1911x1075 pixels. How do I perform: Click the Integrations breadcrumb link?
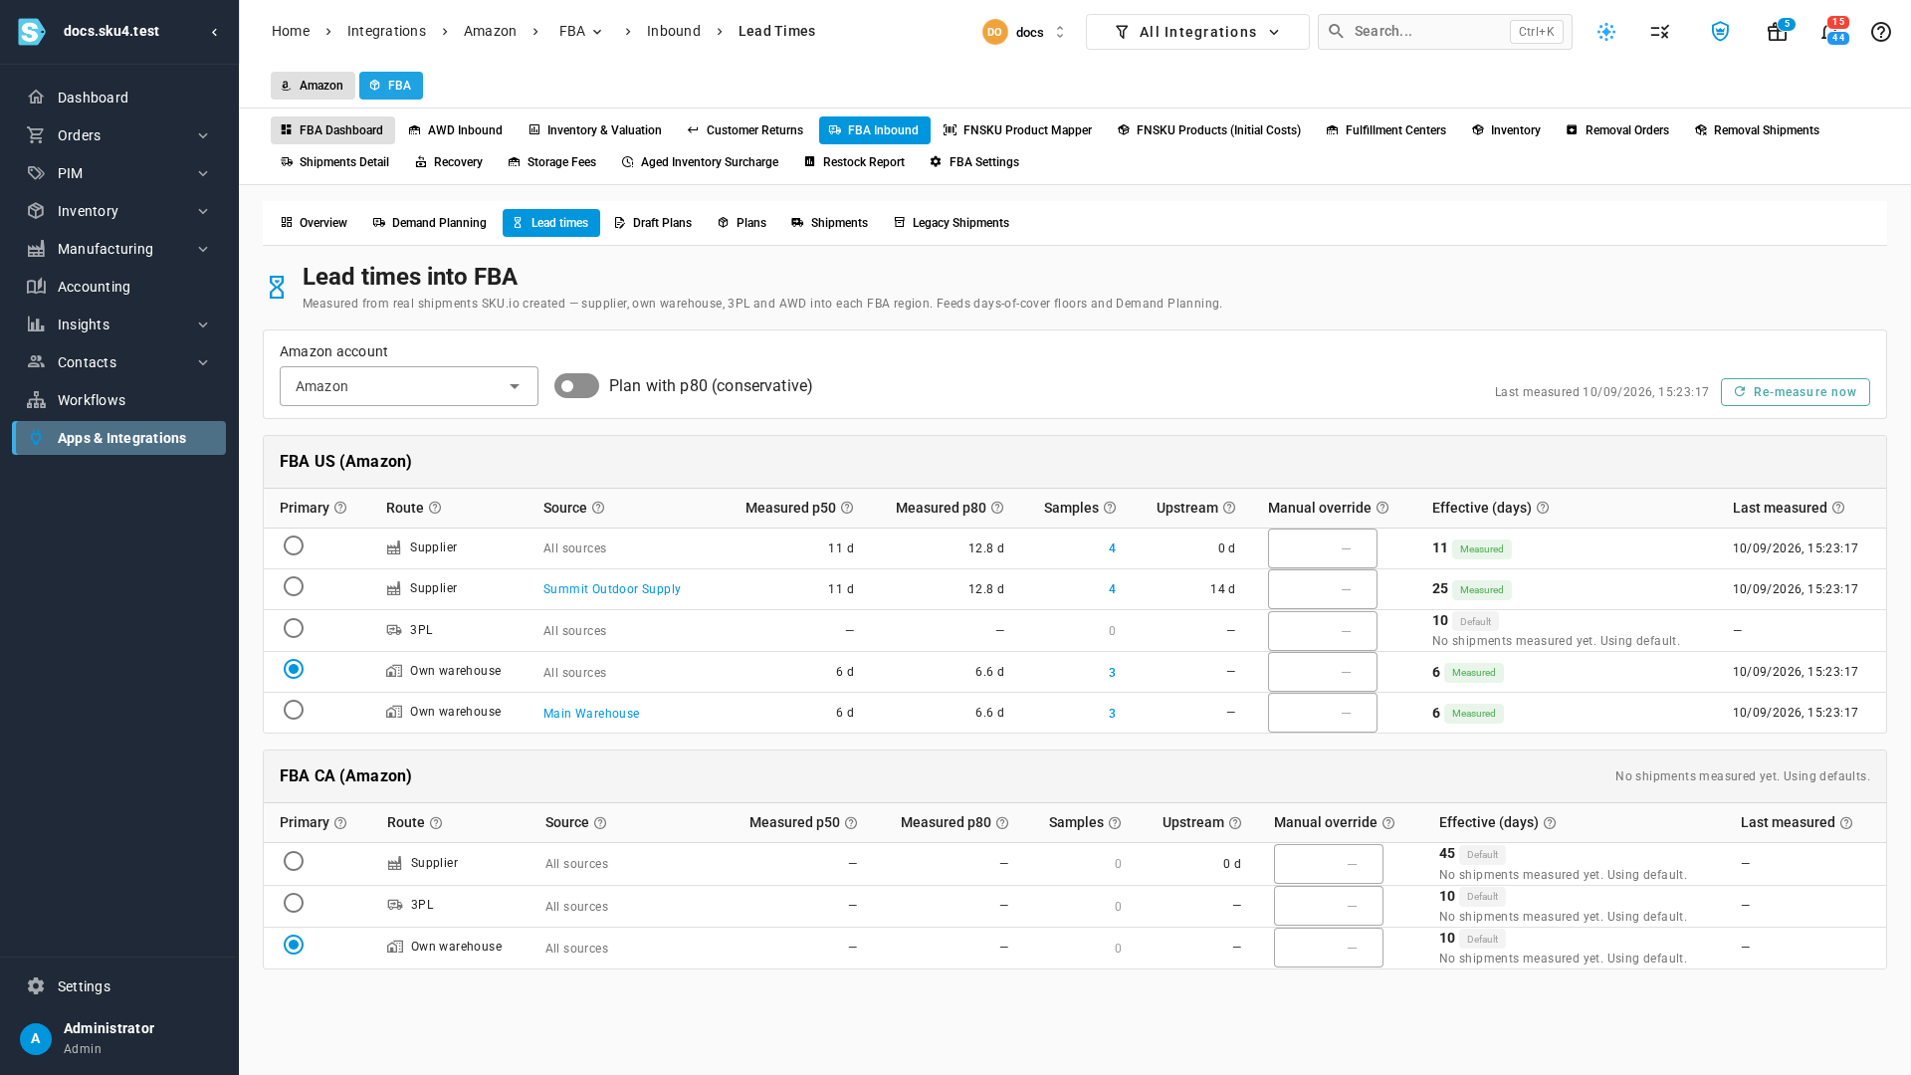[386, 32]
